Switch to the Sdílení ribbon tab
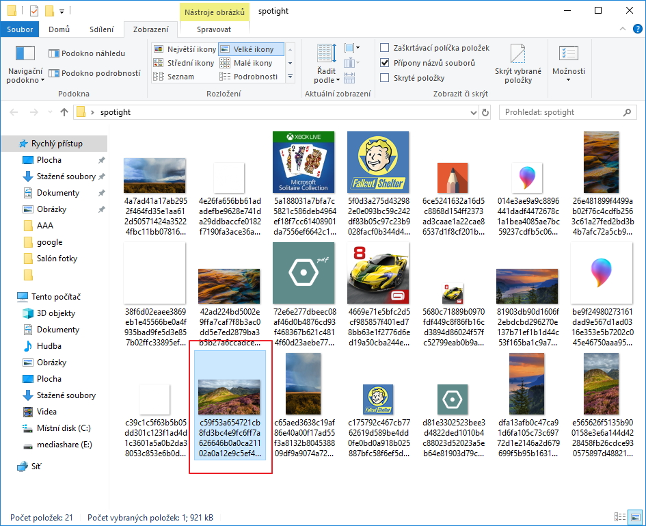The width and height of the screenshot is (646, 526). tap(101, 29)
